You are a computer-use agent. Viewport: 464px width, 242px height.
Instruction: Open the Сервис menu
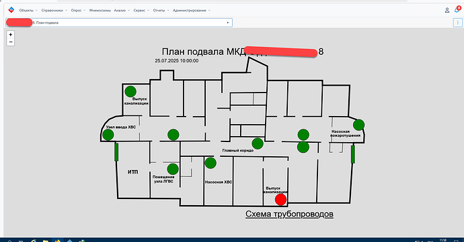click(x=141, y=10)
